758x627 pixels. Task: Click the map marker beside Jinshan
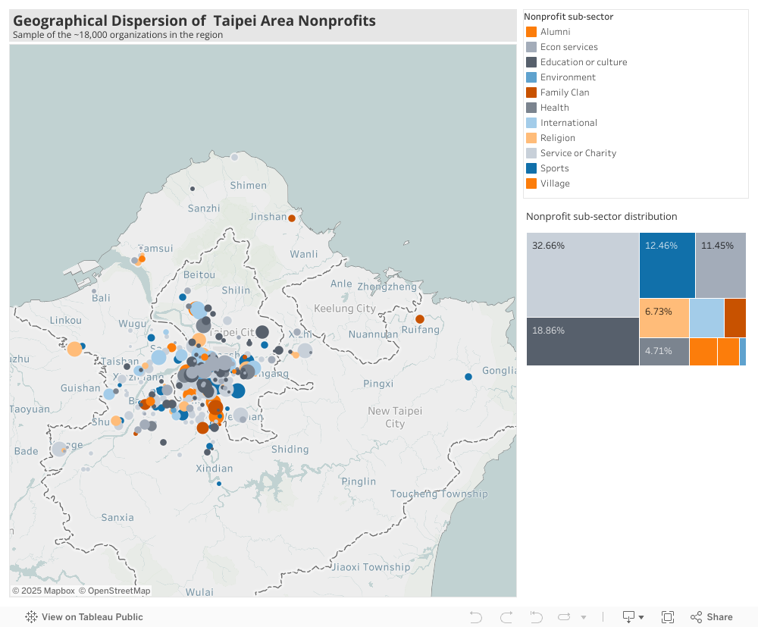pyautogui.click(x=292, y=218)
